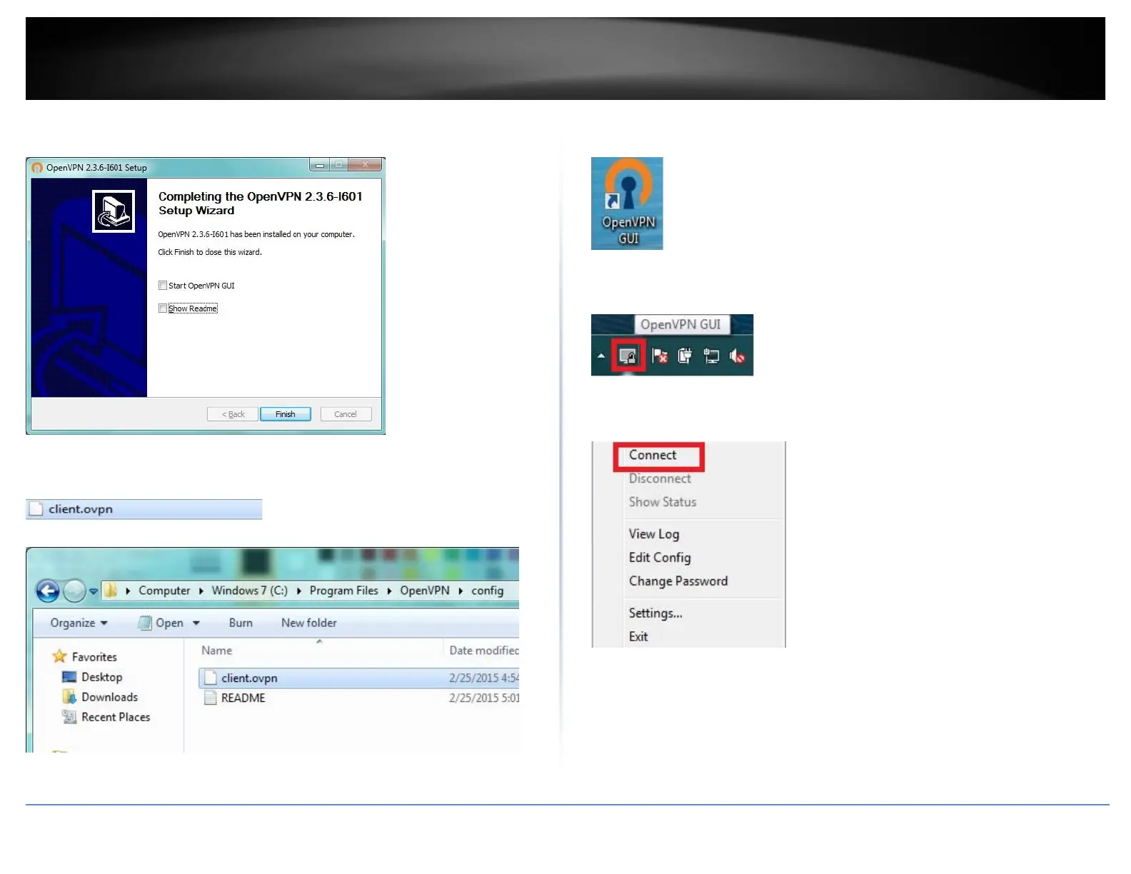The image size is (1131, 874).
Task: Tick the Show Readme checkbox
Action: tap(163, 308)
